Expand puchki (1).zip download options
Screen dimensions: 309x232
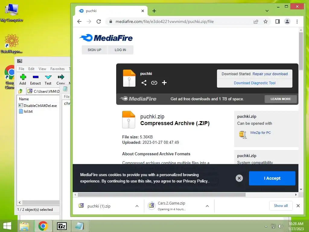pos(137,206)
